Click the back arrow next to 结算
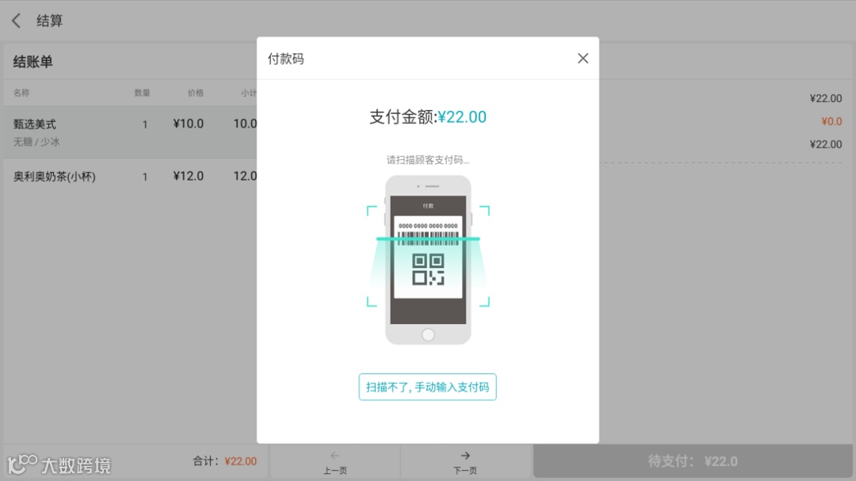The width and height of the screenshot is (856, 481). [17, 21]
